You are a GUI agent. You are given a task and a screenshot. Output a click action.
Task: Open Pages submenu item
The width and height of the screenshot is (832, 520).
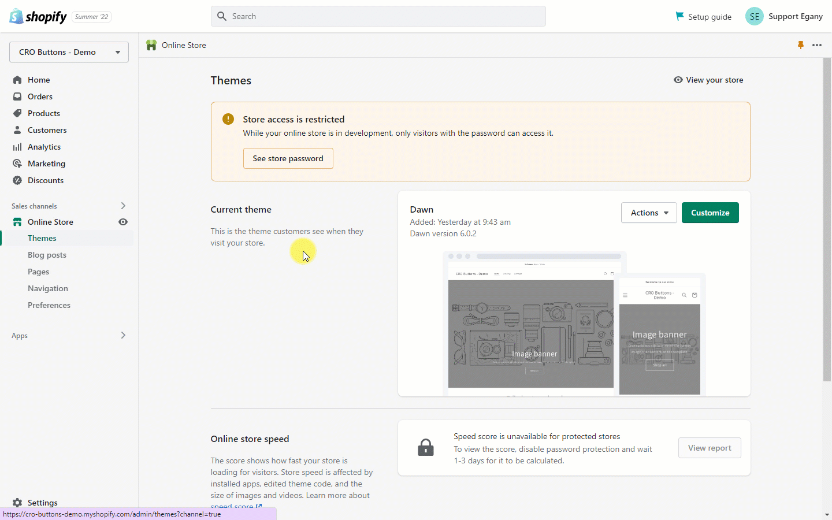click(x=38, y=272)
